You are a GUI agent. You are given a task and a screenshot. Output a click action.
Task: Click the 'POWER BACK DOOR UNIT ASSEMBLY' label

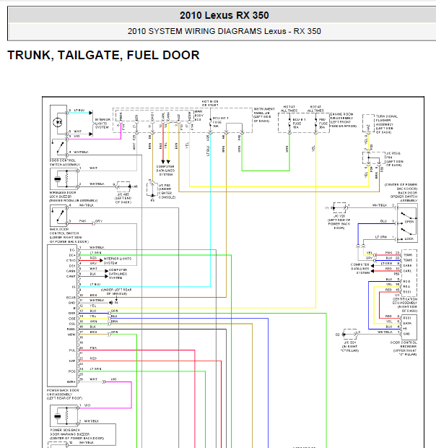pyautogui.click(x=63, y=392)
